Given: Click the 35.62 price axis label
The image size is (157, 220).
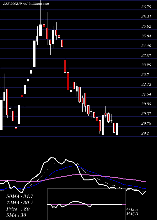Looking at the screenshot, I should (146, 26).
